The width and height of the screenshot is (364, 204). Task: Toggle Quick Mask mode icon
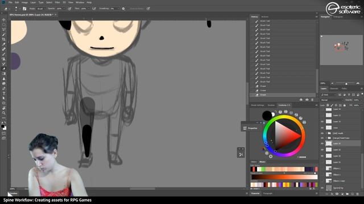pyautogui.click(x=4, y=134)
